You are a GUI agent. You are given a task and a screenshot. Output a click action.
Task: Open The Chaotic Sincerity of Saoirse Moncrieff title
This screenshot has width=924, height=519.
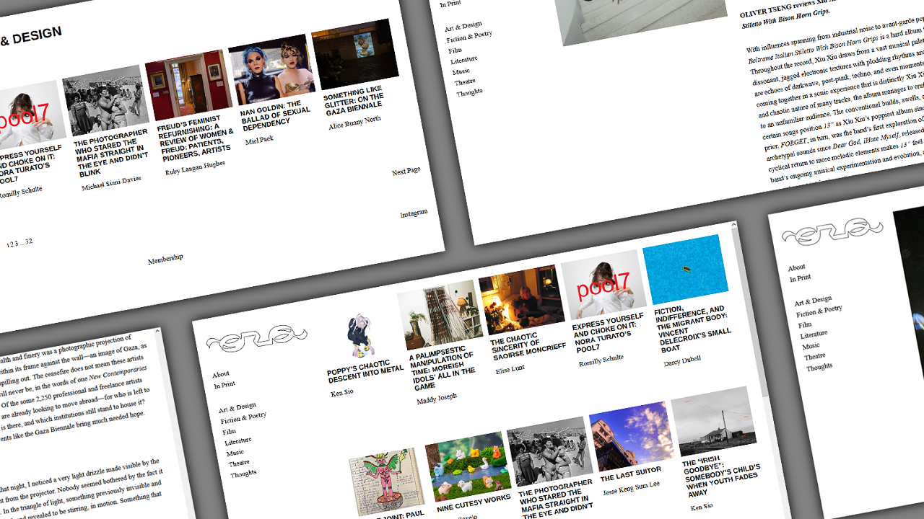click(x=528, y=345)
